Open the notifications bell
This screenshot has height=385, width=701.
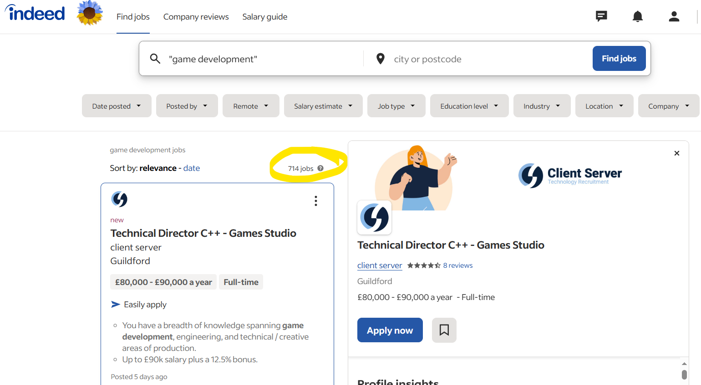[x=638, y=16]
